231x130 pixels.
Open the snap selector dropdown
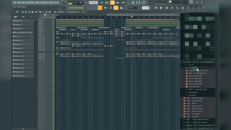pyautogui.click(x=132, y=8)
